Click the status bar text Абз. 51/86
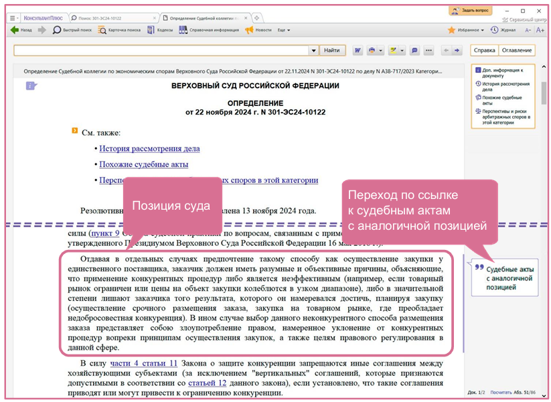The height and width of the screenshot is (402, 551). (525, 392)
